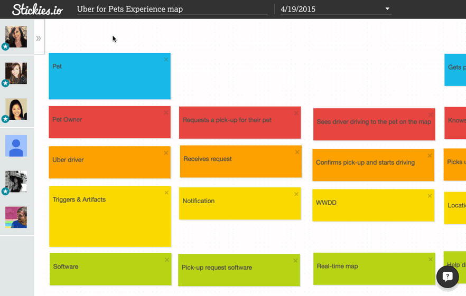Select the yellow WWDD sticky note
Screen dimensions: 466x296
(373, 205)
